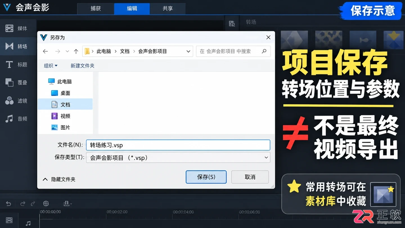Click 此电脑 in the address breadcrumb
The width and height of the screenshot is (405, 228).
click(x=104, y=51)
